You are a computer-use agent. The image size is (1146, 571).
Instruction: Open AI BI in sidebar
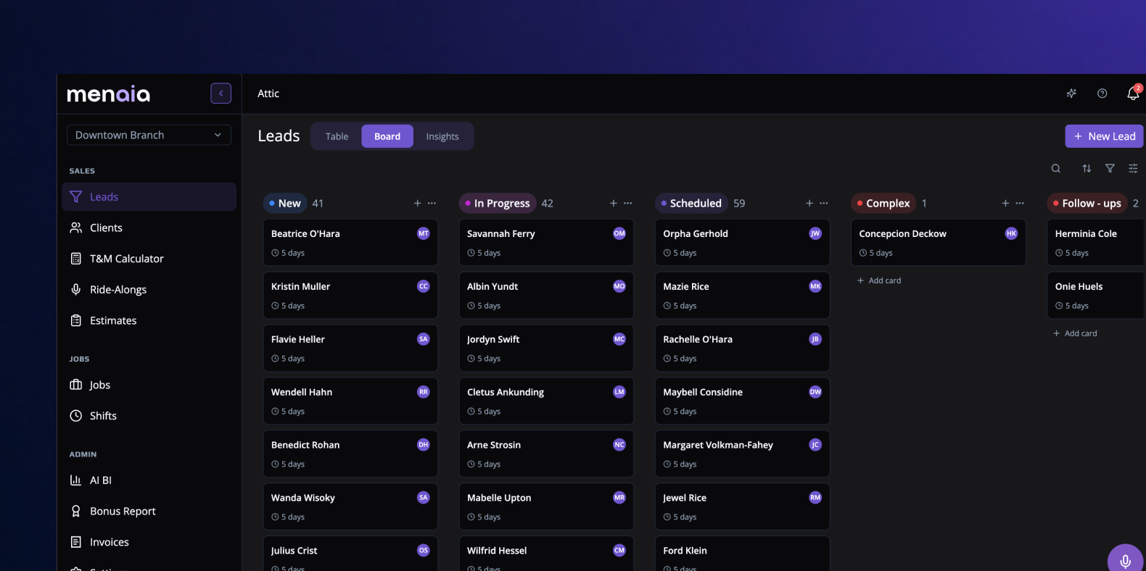[x=149, y=480]
